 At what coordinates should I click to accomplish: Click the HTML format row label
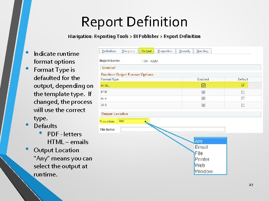(x=105, y=86)
